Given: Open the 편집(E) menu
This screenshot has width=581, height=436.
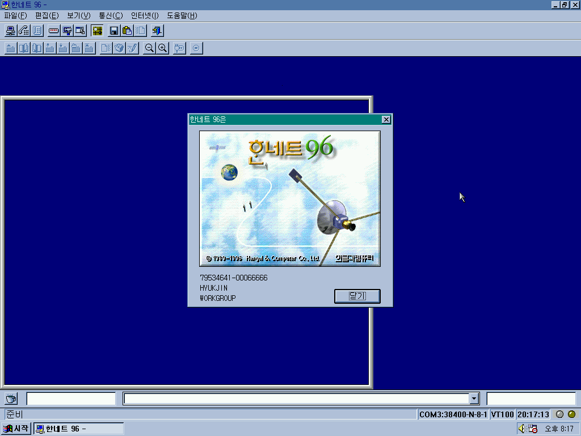Looking at the screenshot, I should pos(47,15).
